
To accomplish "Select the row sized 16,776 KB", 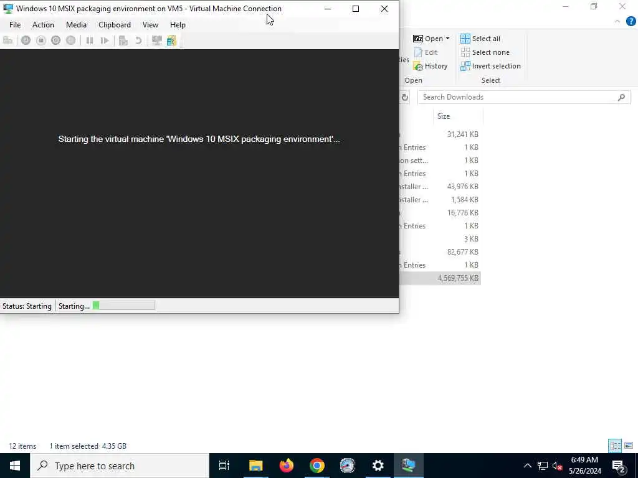I will [439, 213].
